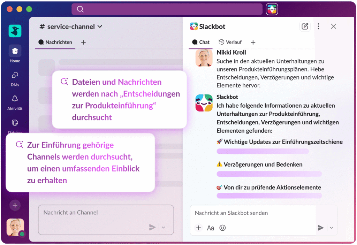The height and width of the screenshot is (245, 357).
Task: Click Nikki Kroll's avatar in chat
Action: [204, 58]
